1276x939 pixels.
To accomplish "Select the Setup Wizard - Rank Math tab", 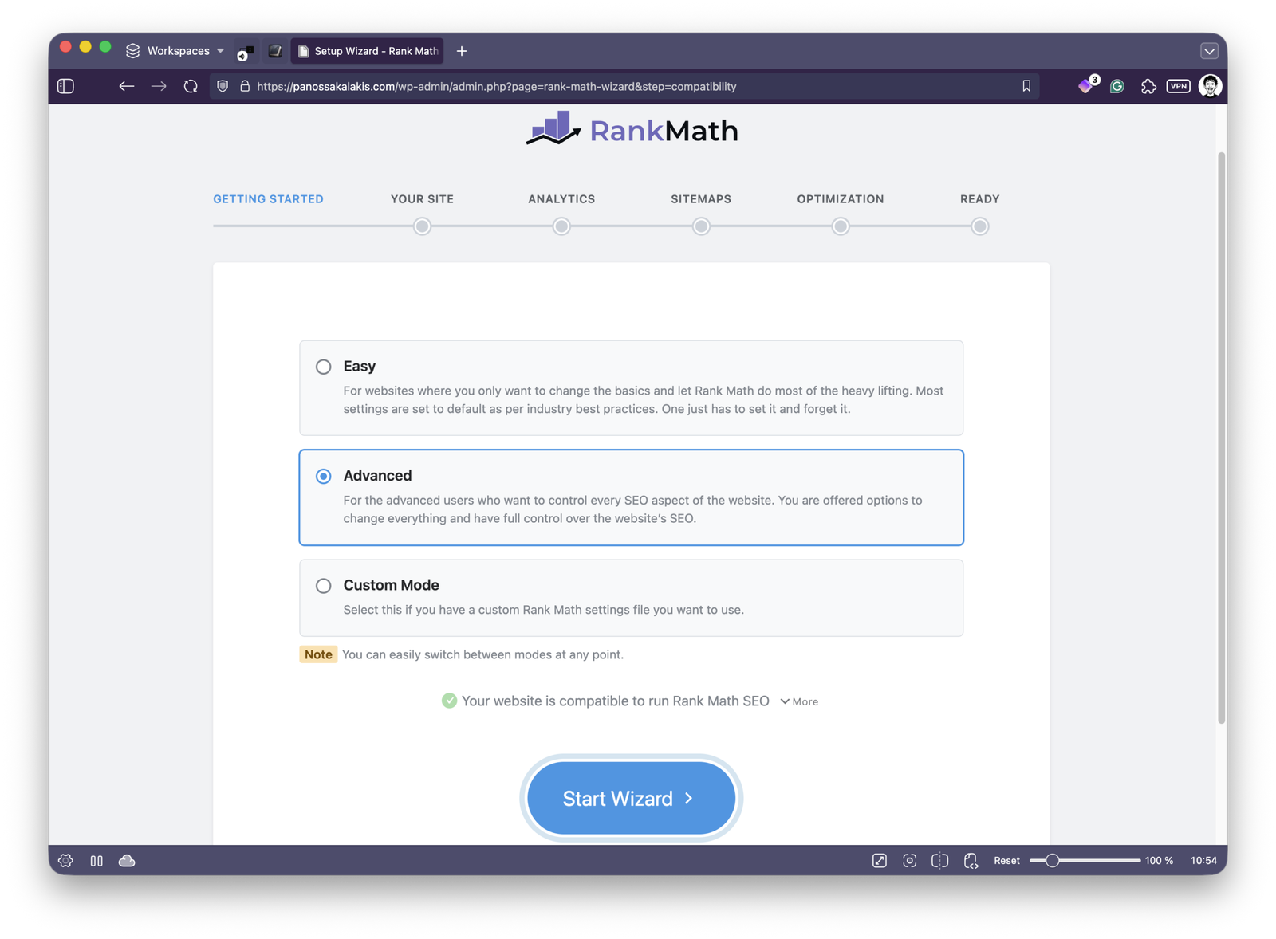I will click(368, 51).
